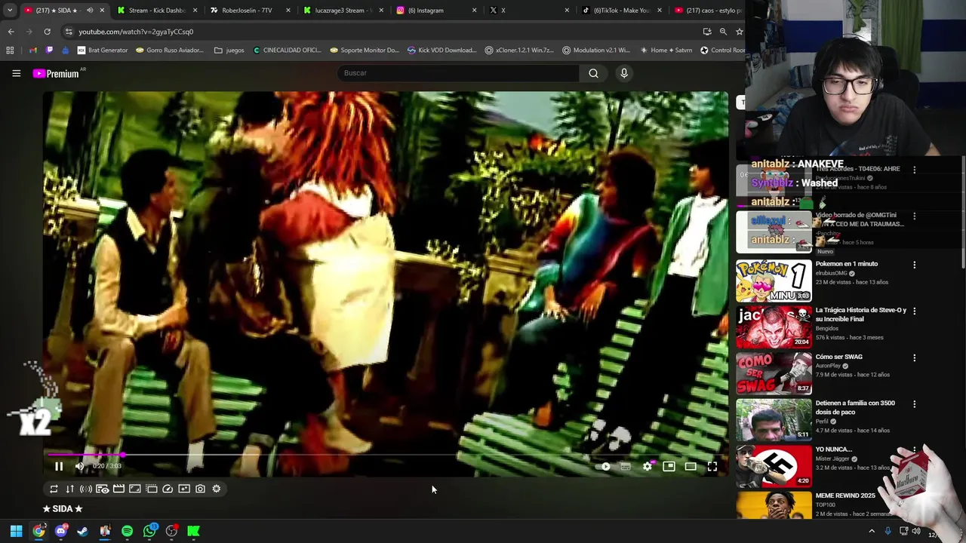The height and width of the screenshot is (543, 966).
Task: Click the clapperboard icon below the video
Action: pyautogui.click(x=118, y=489)
